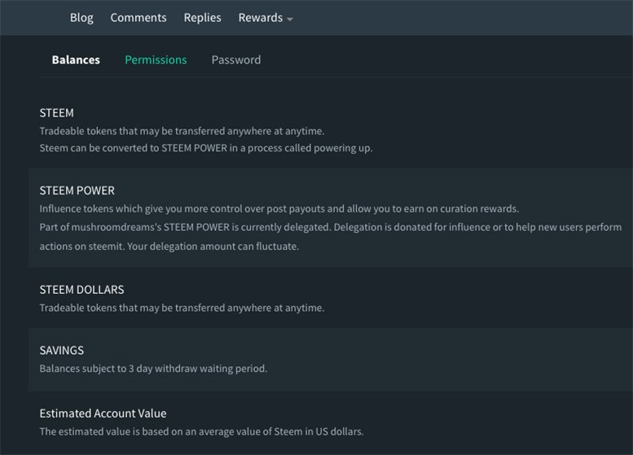633x455 pixels.
Task: Click the text about tokens transferred anywhere under STEEM
Action: [x=182, y=131]
